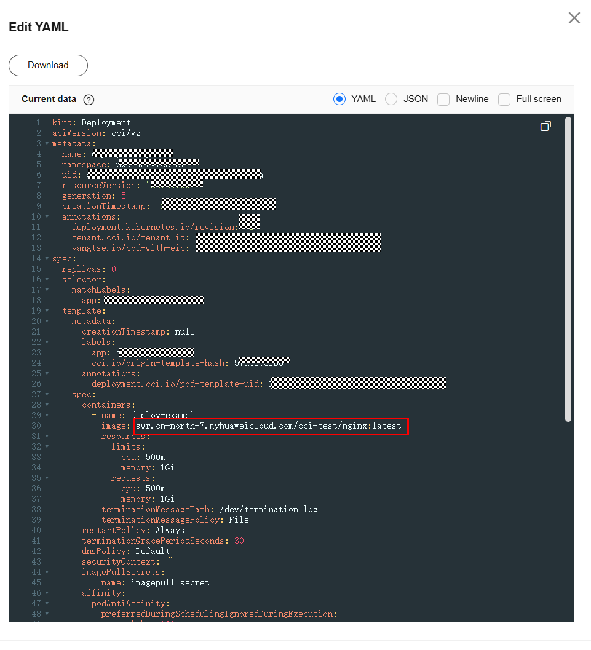
Task: Click the requests 'memory: 1Gi' on line 37
Action: (148, 499)
